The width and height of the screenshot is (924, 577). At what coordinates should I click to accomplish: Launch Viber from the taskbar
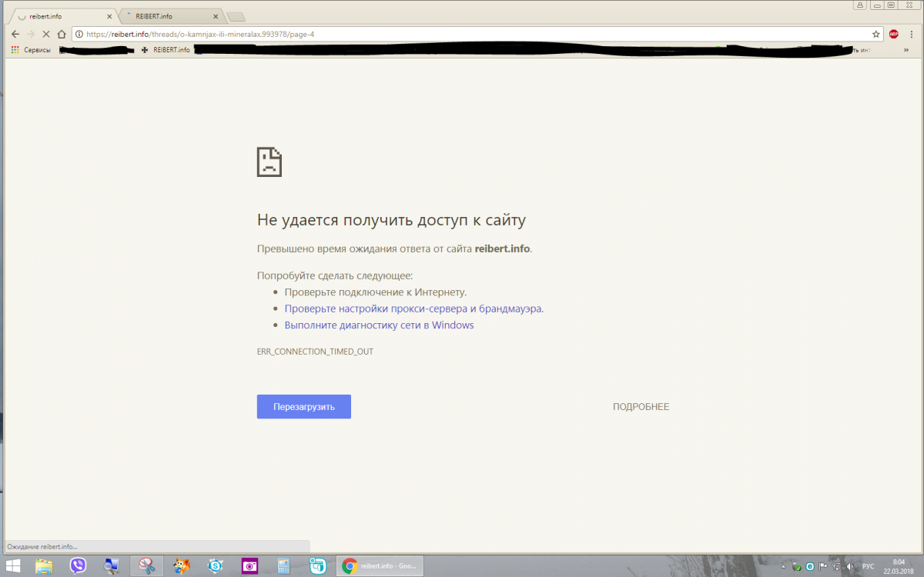pyautogui.click(x=78, y=566)
